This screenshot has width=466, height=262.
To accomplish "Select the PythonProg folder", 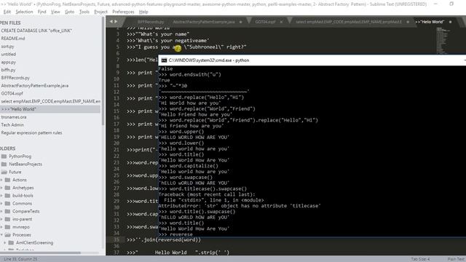I will (20, 156).
